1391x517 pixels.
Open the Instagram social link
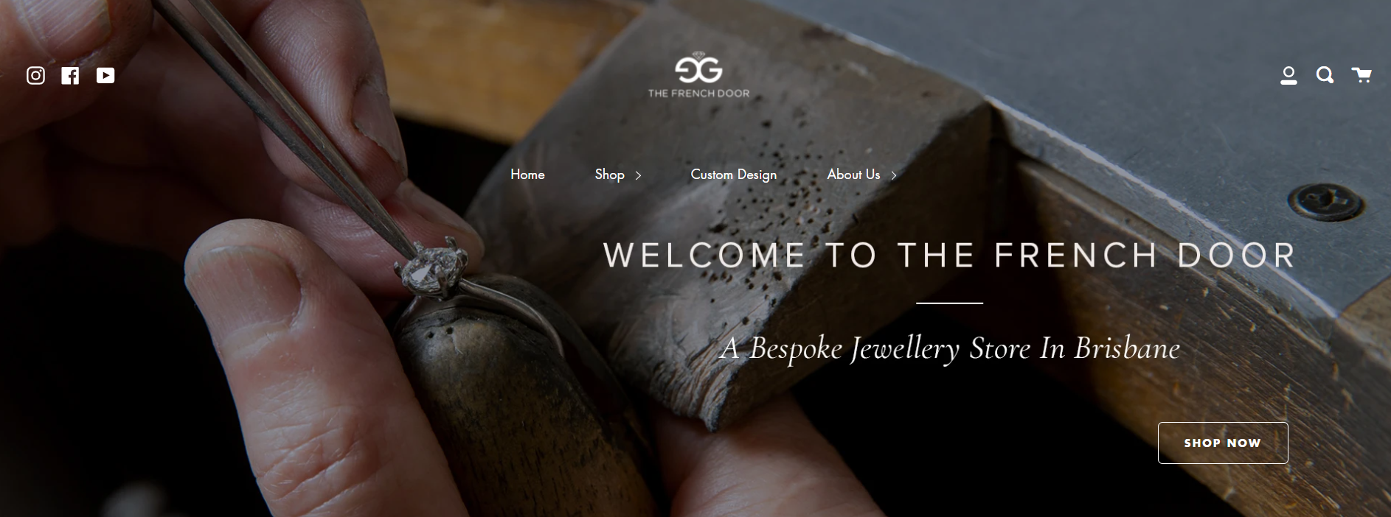point(35,75)
